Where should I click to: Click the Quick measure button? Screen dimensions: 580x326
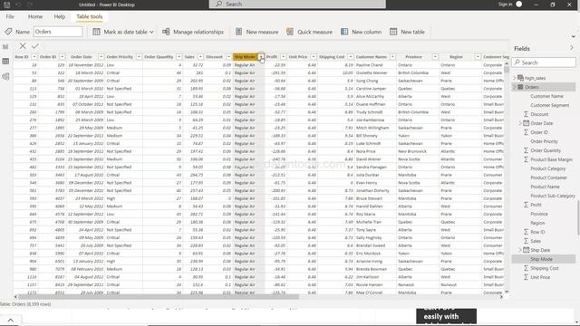coord(310,32)
